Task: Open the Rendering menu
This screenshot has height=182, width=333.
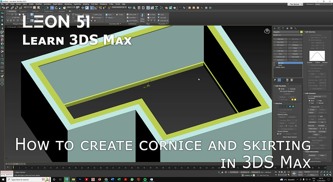Action: click(x=68, y=4)
